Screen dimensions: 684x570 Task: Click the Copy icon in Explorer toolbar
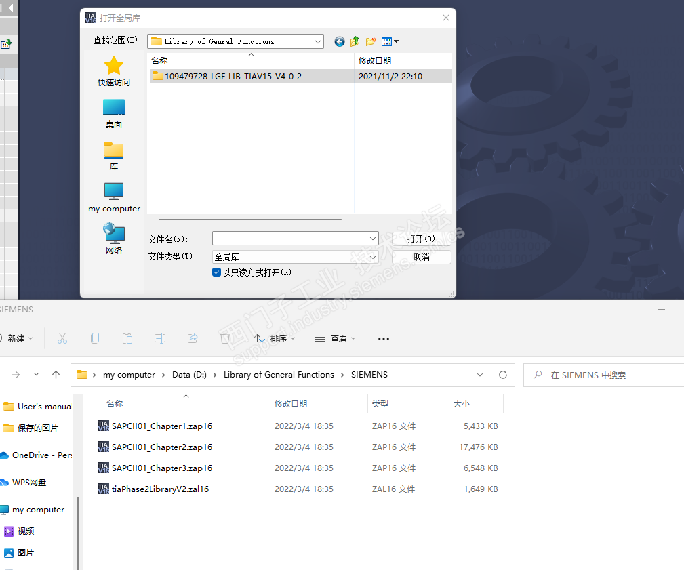pyautogui.click(x=95, y=338)
